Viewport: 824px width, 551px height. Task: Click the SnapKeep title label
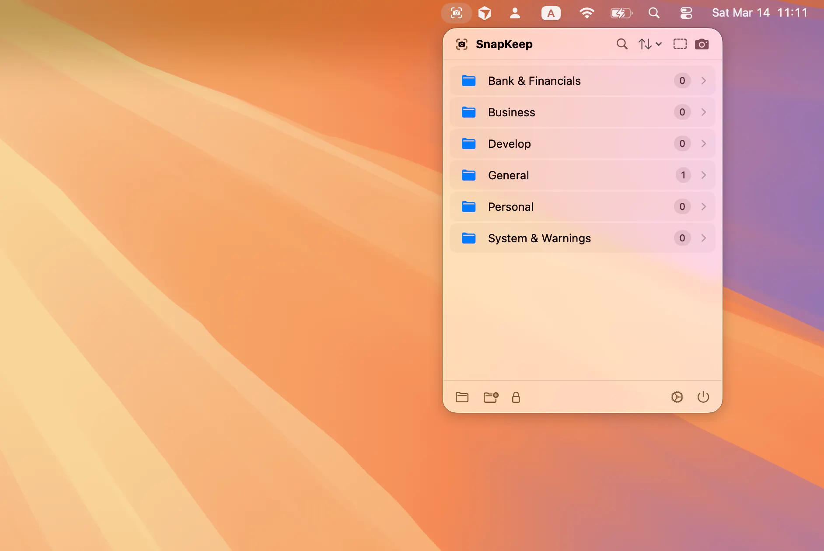pos(504,44)
